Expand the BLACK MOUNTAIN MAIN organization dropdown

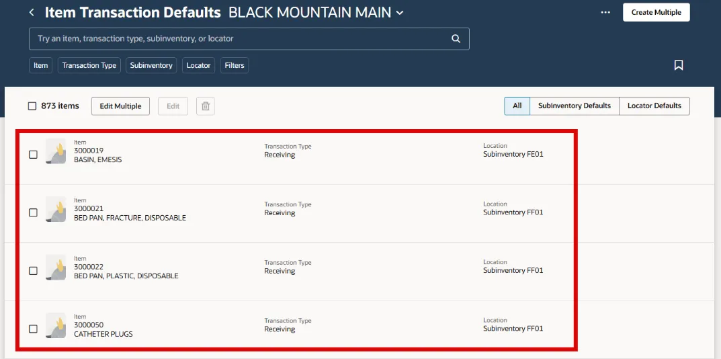400,13
